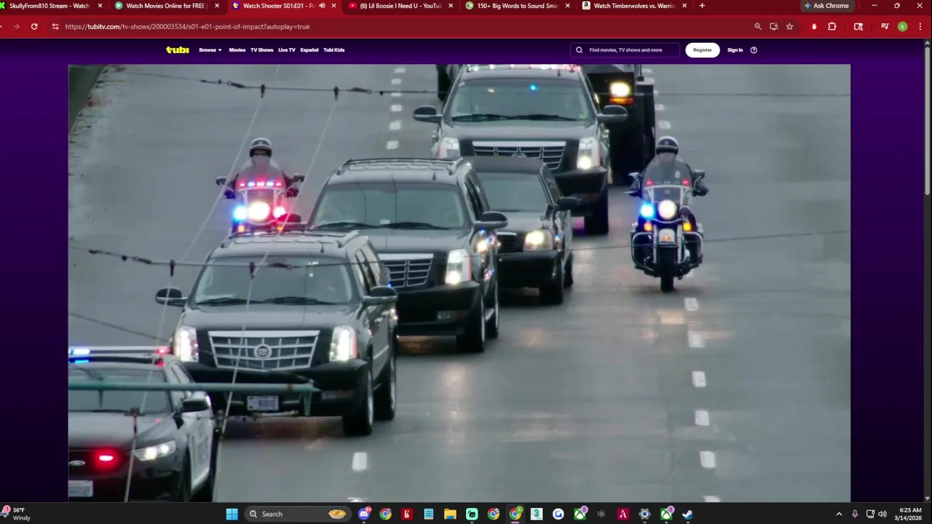Open the Settings gear on the taskbar

[644, 514]
